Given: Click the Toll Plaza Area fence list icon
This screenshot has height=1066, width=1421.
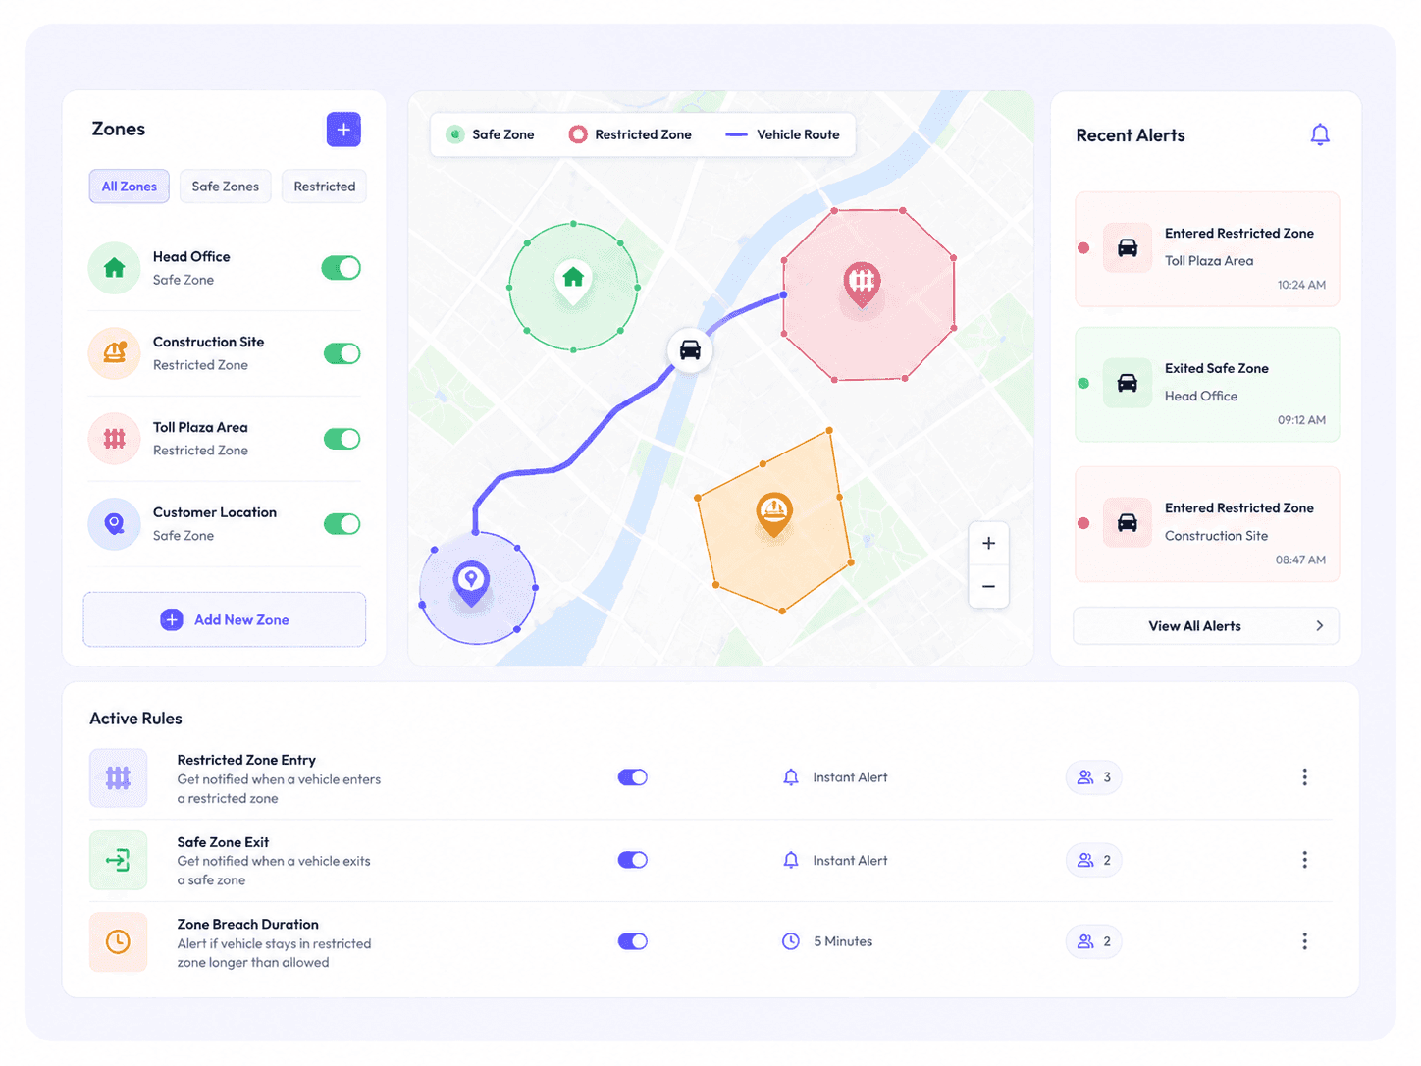Looking at the screenshot, I should pos(115,439).
